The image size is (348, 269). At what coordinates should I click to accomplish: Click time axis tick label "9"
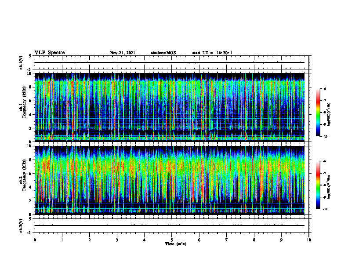281,240
